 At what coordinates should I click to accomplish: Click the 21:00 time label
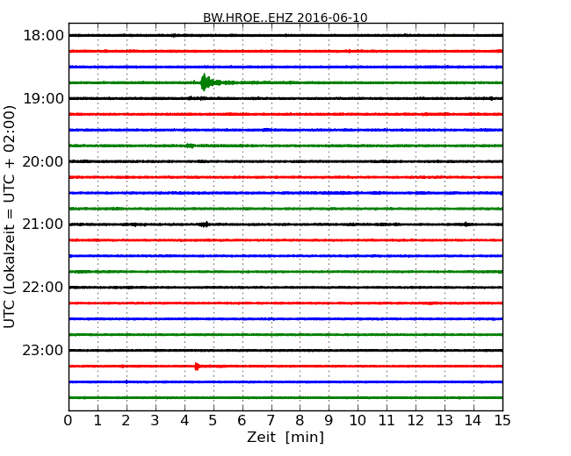pos(43,224)
